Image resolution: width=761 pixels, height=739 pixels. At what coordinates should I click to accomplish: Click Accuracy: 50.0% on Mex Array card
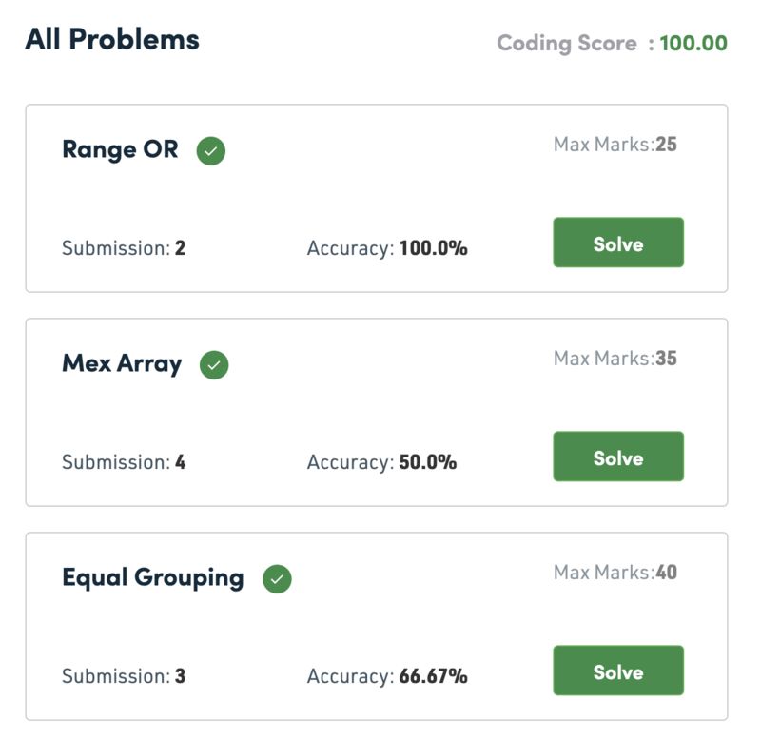pyautogui.click(x=382, y=462)
